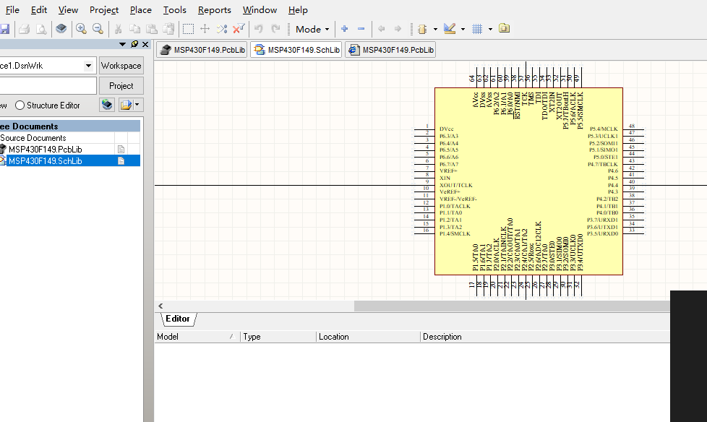Switch to the MSP430F149.SchLib document tab

(297, 50)
